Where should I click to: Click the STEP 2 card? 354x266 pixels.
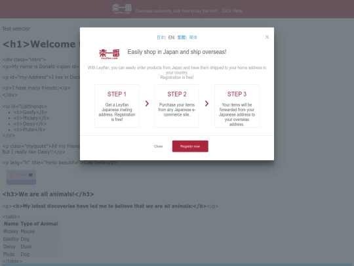click(177, 106)
